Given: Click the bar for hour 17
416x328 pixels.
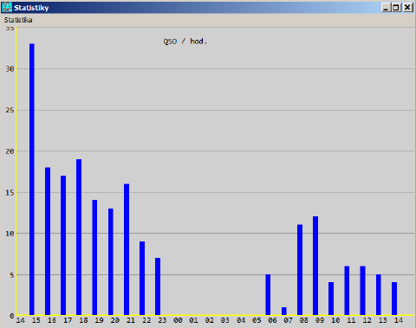Looking at the screenshot, I should (x=63, y=245).
